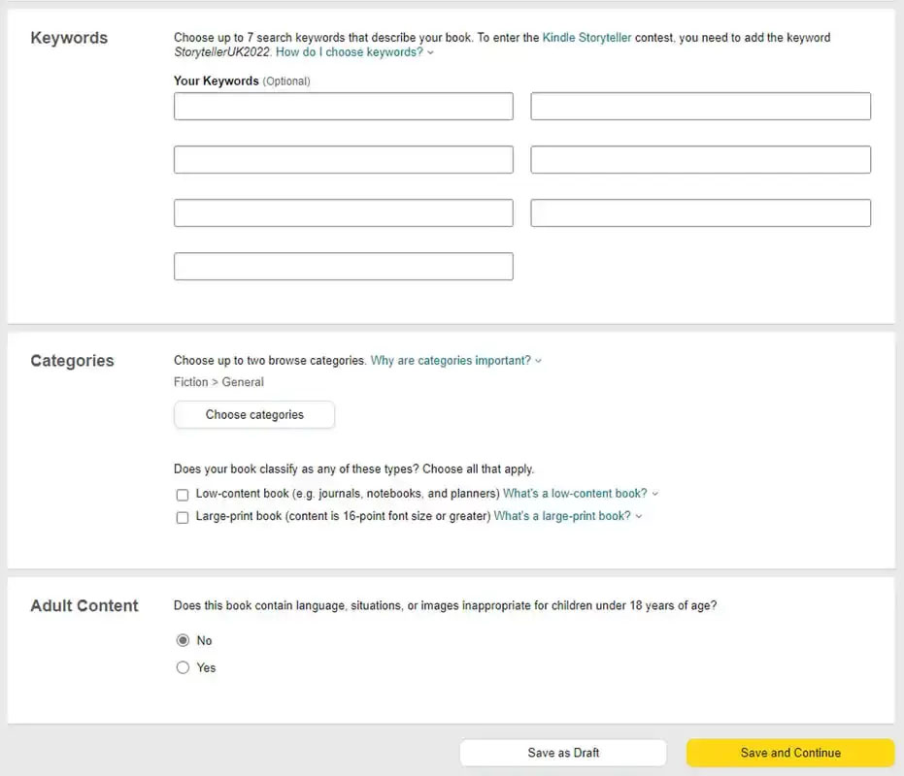Enable the Low-content book checkbox

183,495
